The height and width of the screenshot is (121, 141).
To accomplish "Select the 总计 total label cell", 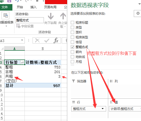I will (14, 85).
